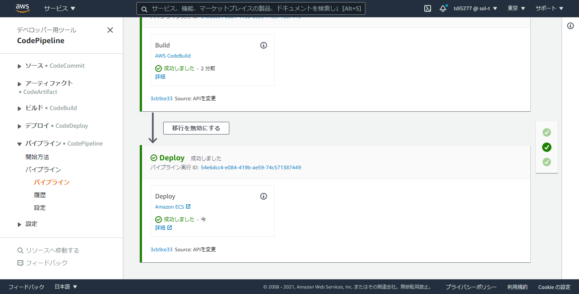The width and height of the screenshot is (579, 294).
Task: Select 履歴 in the pipeline sidebar
Action: coord(40,195)
